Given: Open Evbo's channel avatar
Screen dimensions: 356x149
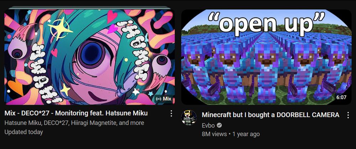Looking at the screenshot, I should 189,117.
